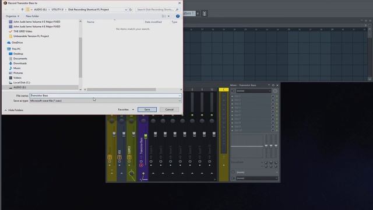The height and width of the screenshot is (210, 373).
Task: Change the view layout icon
Action: click(164, 16)
